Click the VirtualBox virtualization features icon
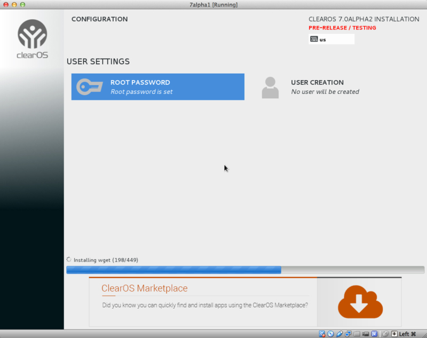The height and width of the screenshot is (338, 427). point(375,334)
